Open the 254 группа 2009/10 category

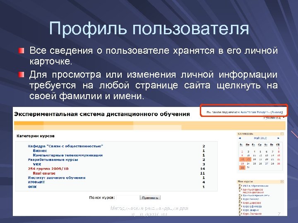pos(48,168)
